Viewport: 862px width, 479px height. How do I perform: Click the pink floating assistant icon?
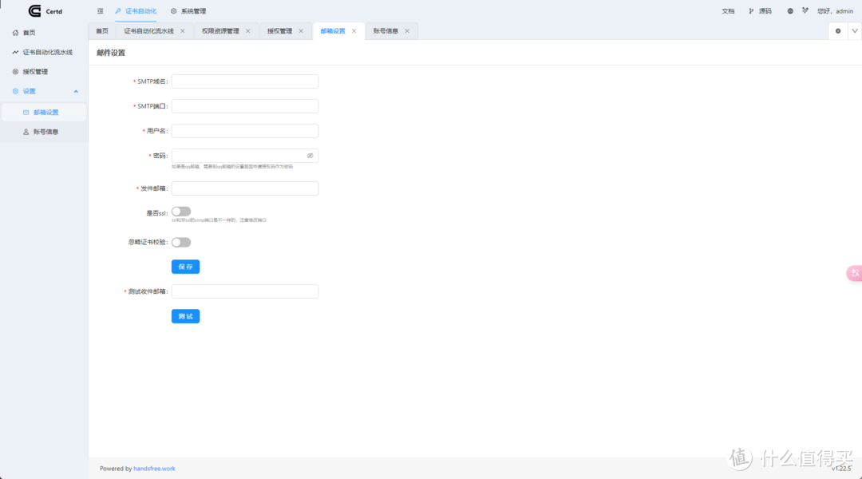854,273
